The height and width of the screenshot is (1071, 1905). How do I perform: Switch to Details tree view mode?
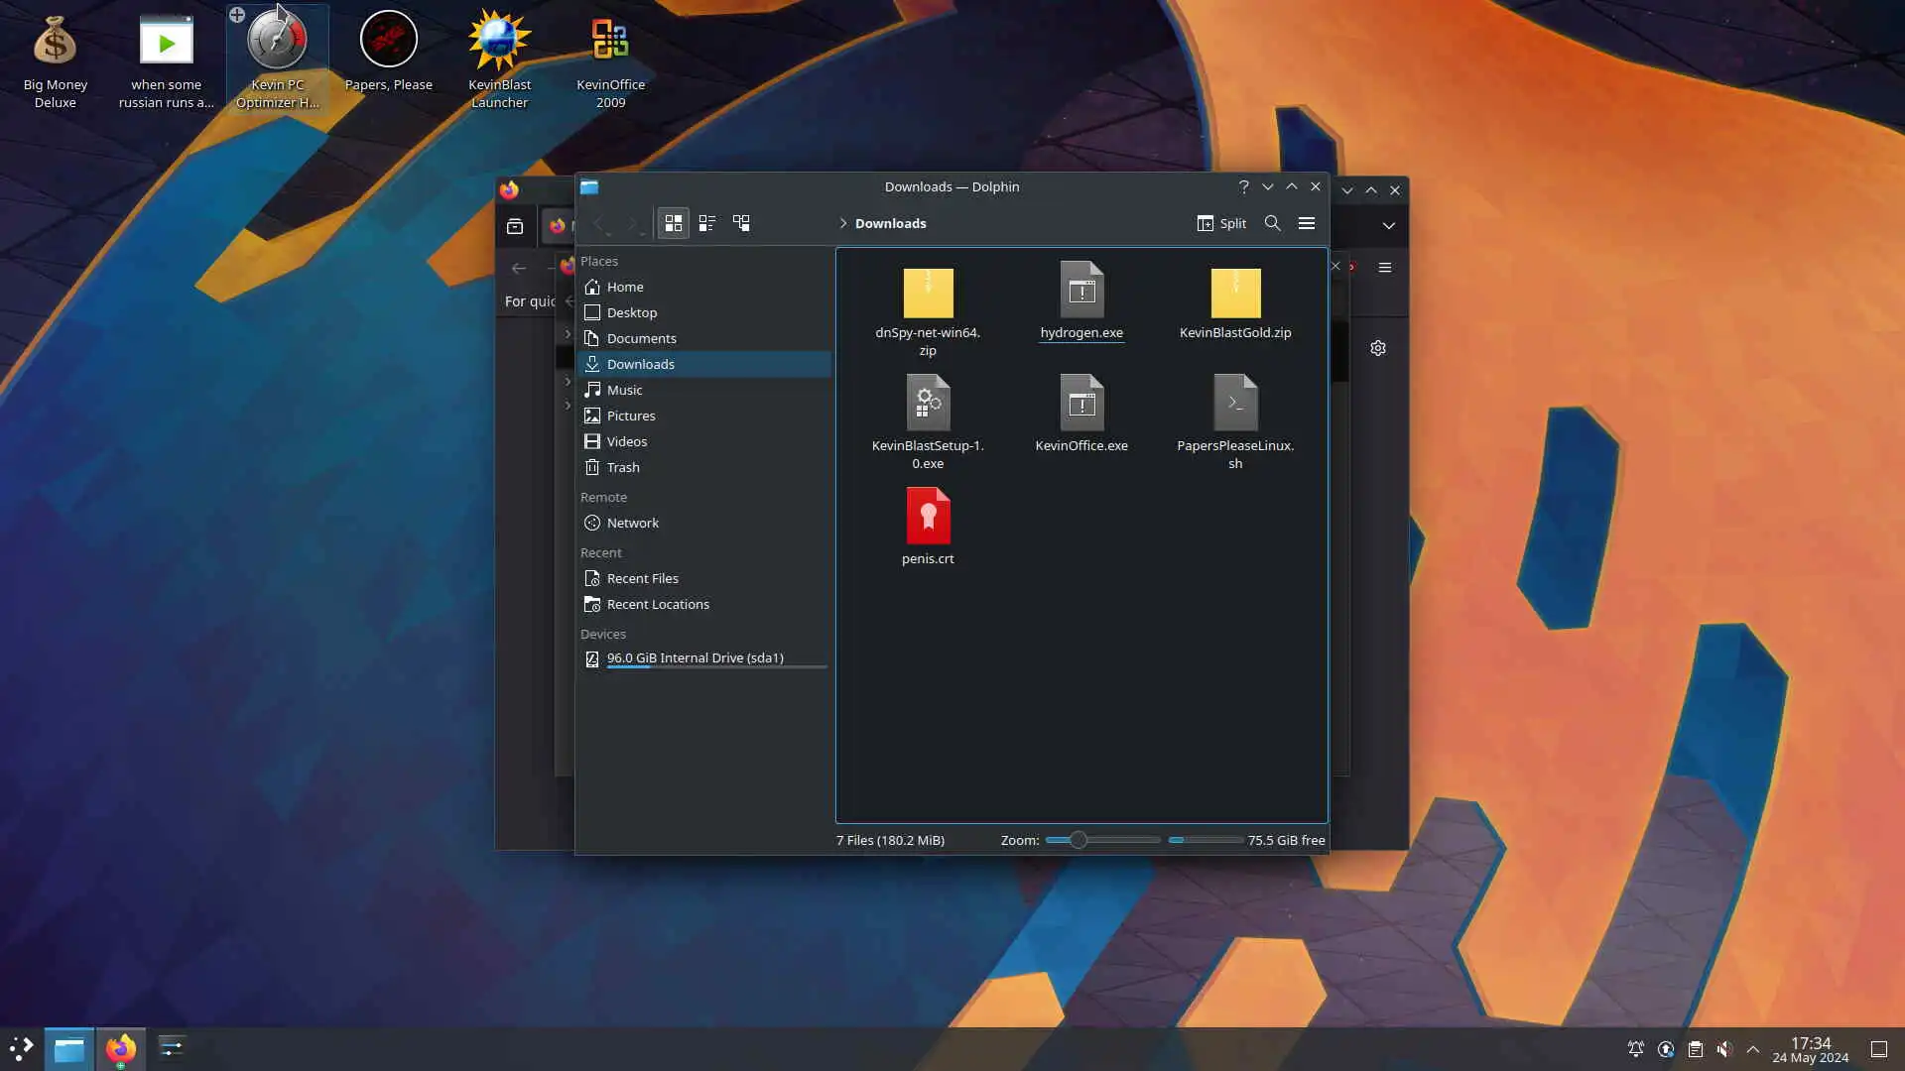[x=741, y=223]
